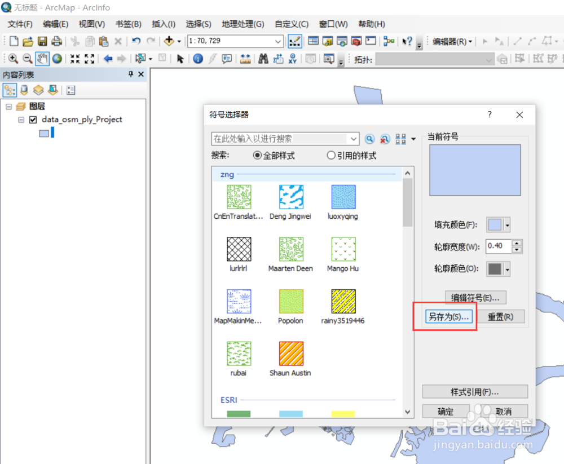Save the map with floppy disk icon
Screen dimensions: 564x464
tap(42, 41)
